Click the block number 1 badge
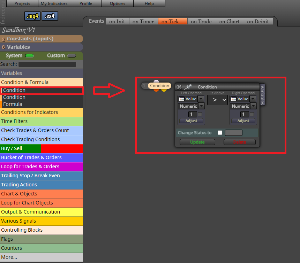Viewport: 300px width, 263px height. tap(144, 86)
